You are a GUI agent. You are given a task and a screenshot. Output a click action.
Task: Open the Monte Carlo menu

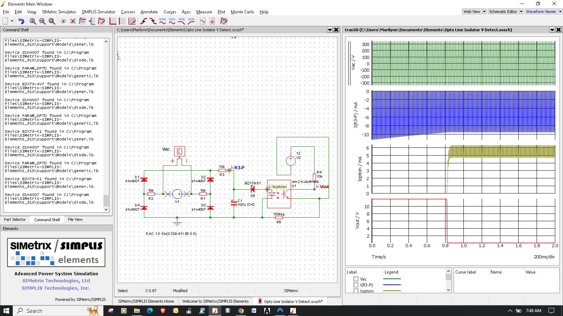tap(242, 12)
